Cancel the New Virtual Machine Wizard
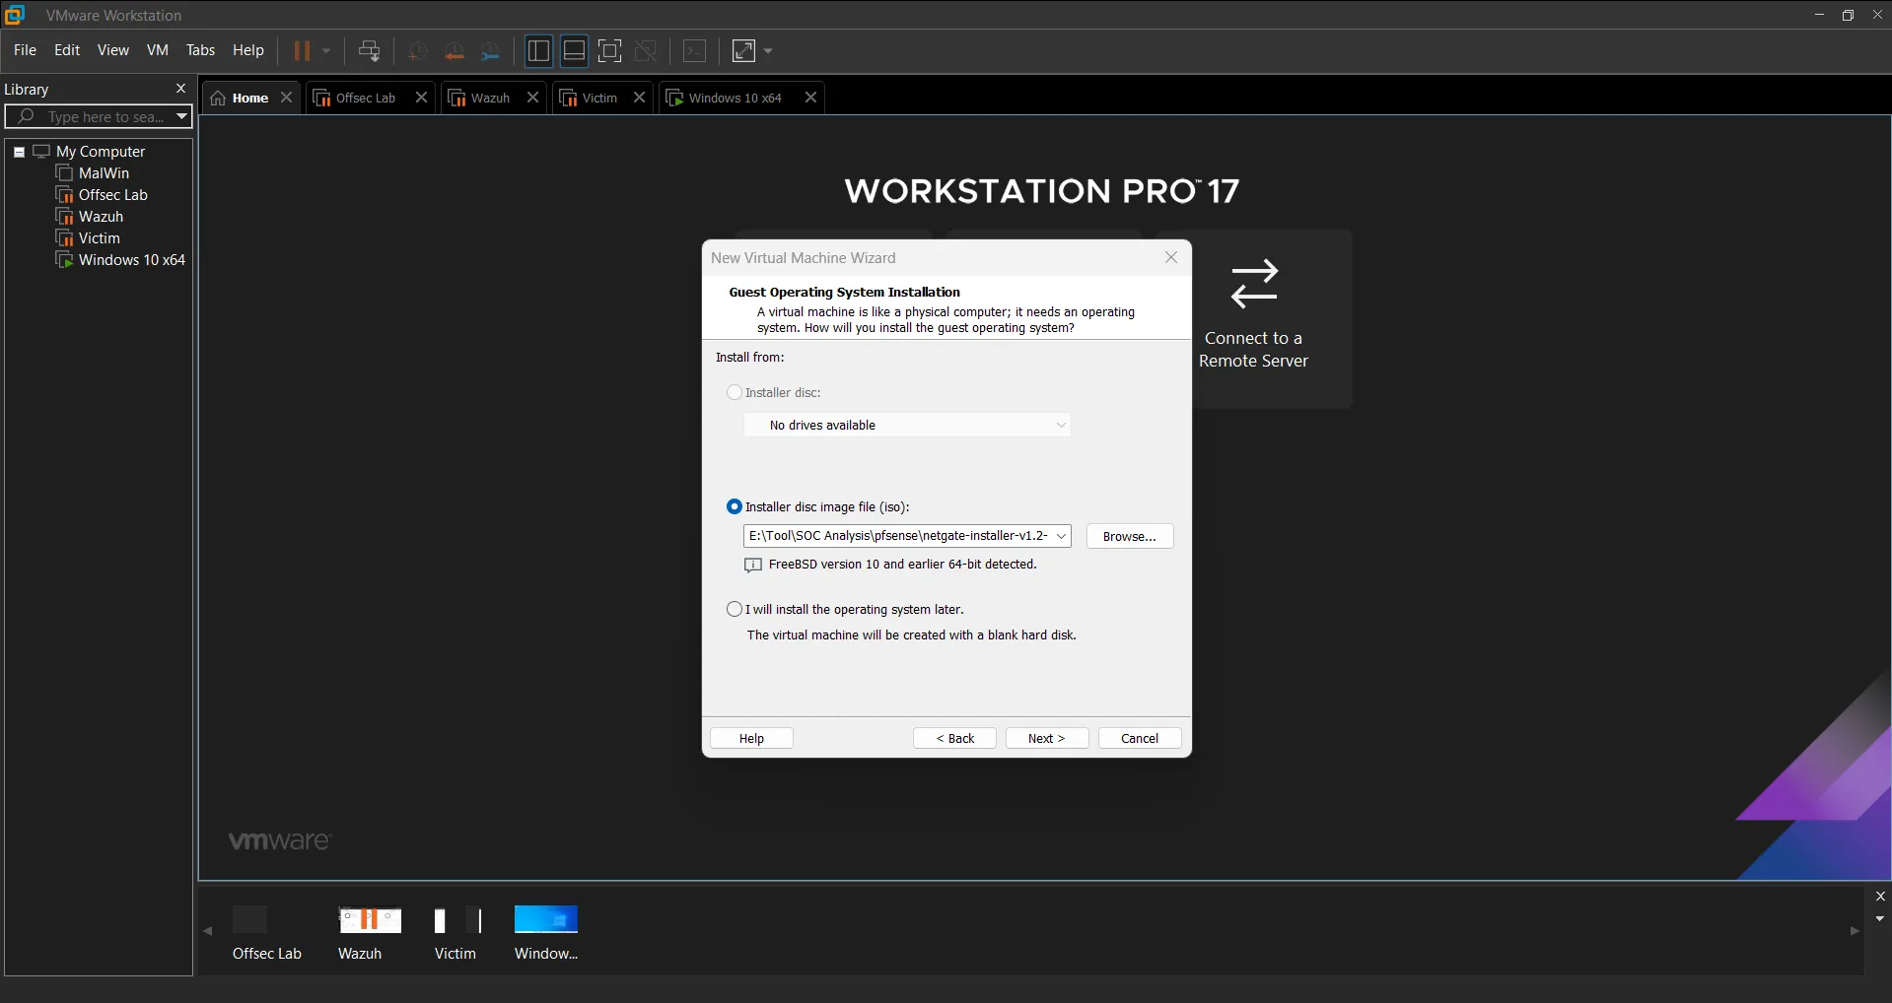Image resolution: width=1892 pixels, height=1003 pixels. [1140, 738]
